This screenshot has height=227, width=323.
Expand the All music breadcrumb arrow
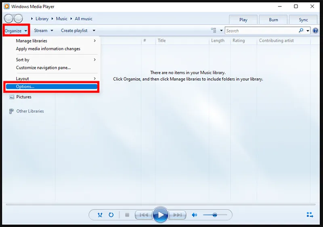pyautogui.click(x=71, y=19)
